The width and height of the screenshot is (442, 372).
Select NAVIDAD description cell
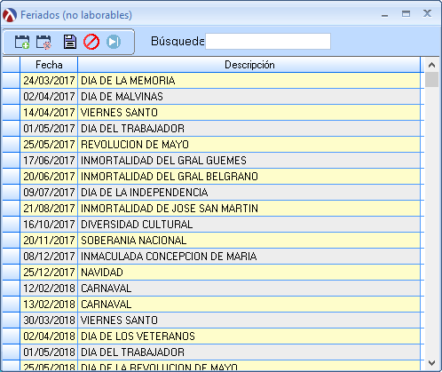pyautogui.click(x=249, y=273)
